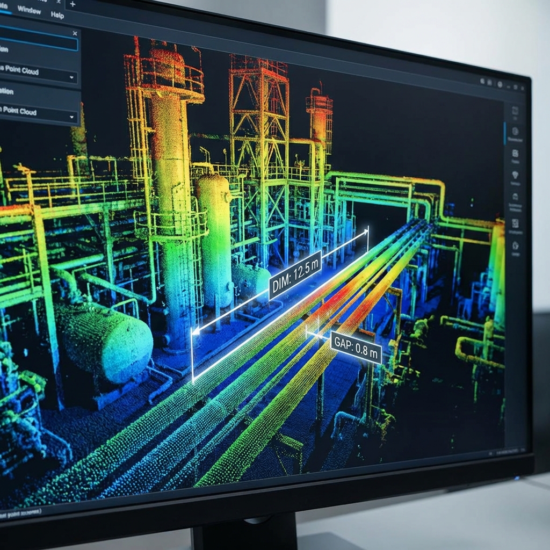Click the leftmost icon in top-right title bar
The height and width of the screenshot is (550, 550).
coord(482,82)
